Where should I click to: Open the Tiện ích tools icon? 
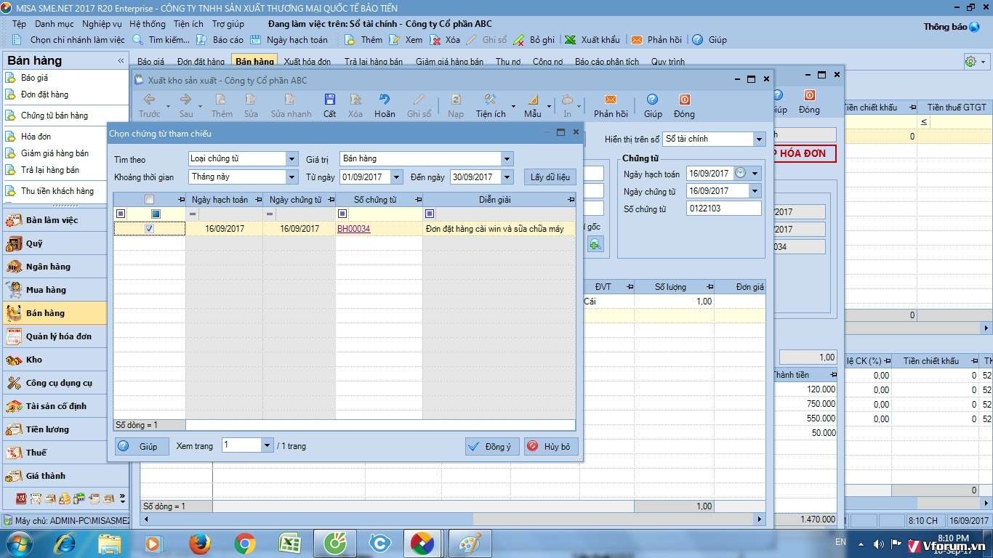tap(491, 100)
